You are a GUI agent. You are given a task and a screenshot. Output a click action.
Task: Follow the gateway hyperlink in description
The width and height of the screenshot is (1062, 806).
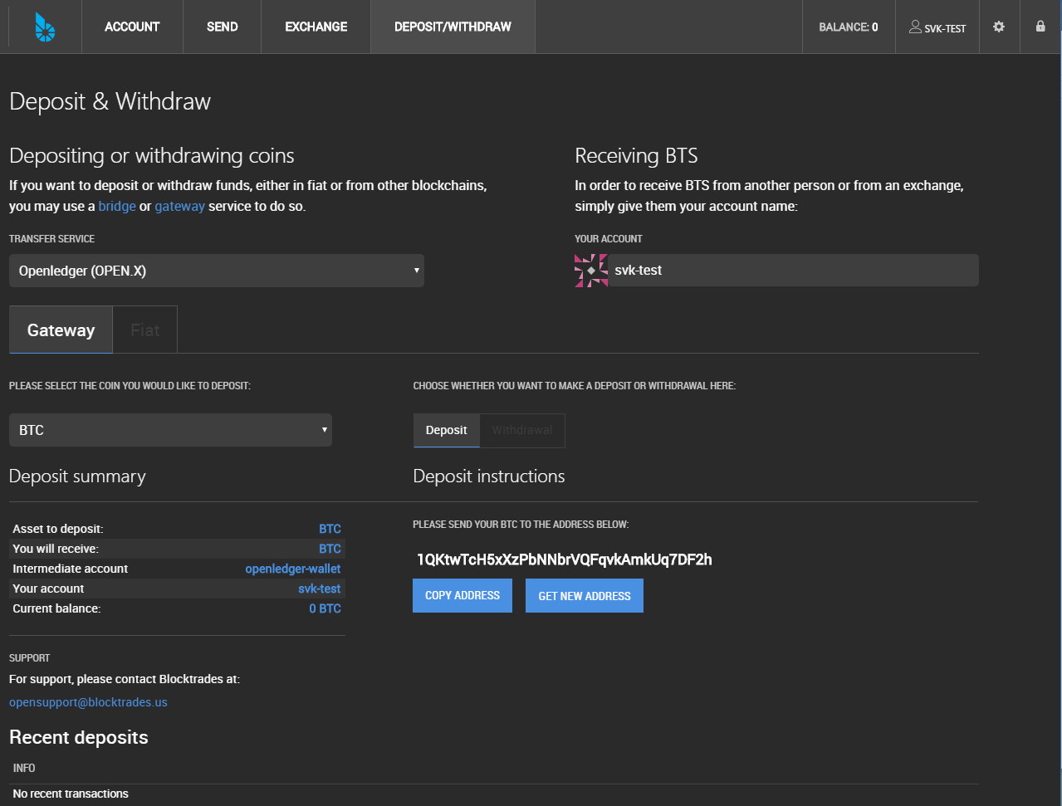179,206
